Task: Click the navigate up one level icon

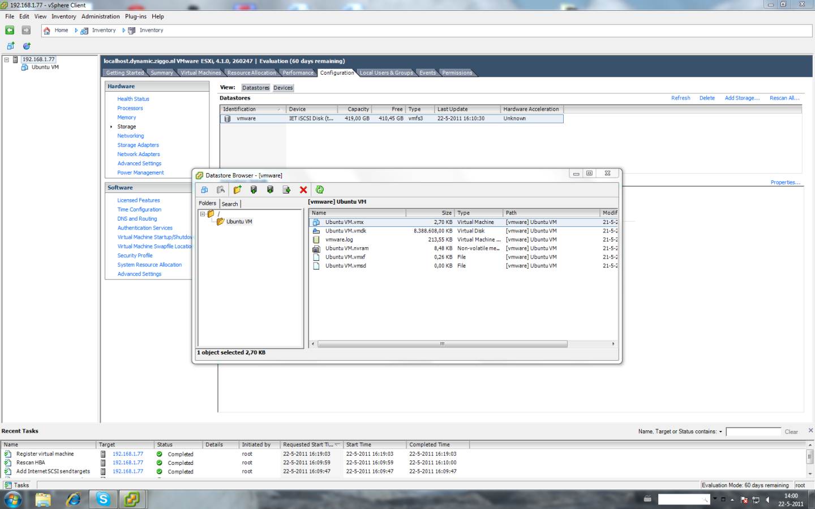Action: (221, 189)
